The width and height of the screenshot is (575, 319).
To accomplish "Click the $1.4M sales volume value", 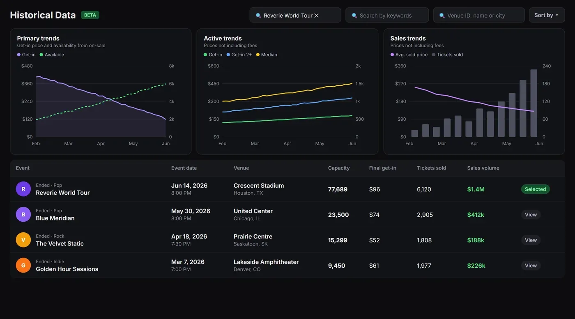I will point(476,189).
